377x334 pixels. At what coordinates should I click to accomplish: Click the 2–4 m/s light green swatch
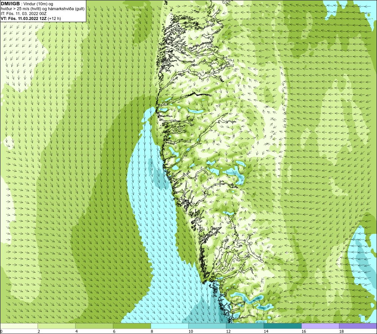coord(57,326)
